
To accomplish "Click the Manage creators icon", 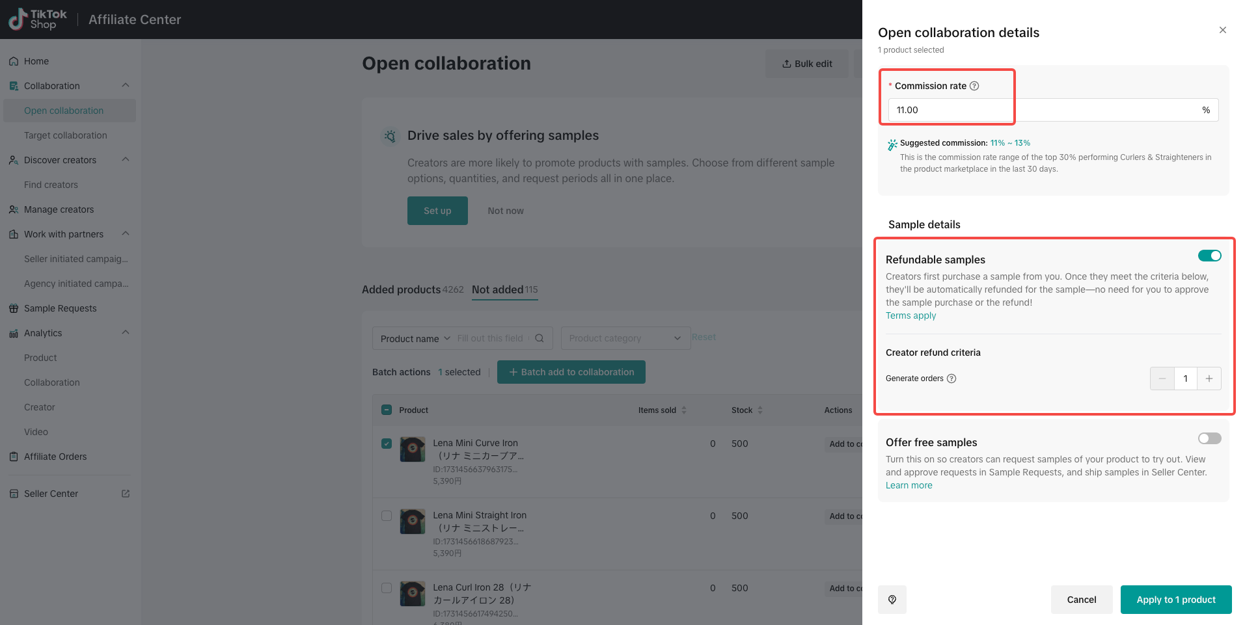I will click(x=14, y=209).
